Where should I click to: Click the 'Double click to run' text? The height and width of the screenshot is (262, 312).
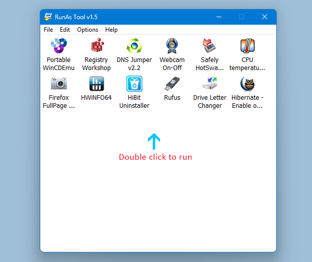coord(155,157)
